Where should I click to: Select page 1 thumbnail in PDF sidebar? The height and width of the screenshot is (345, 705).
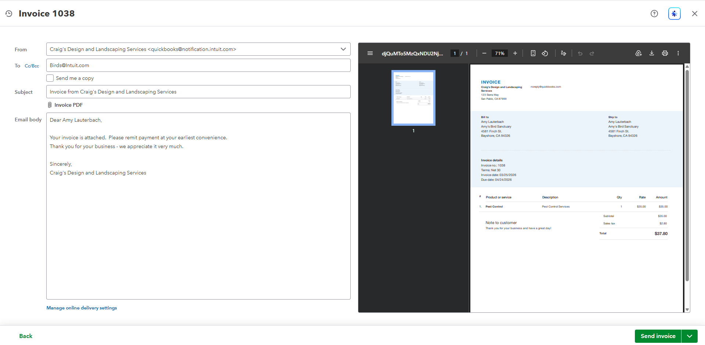413,98
